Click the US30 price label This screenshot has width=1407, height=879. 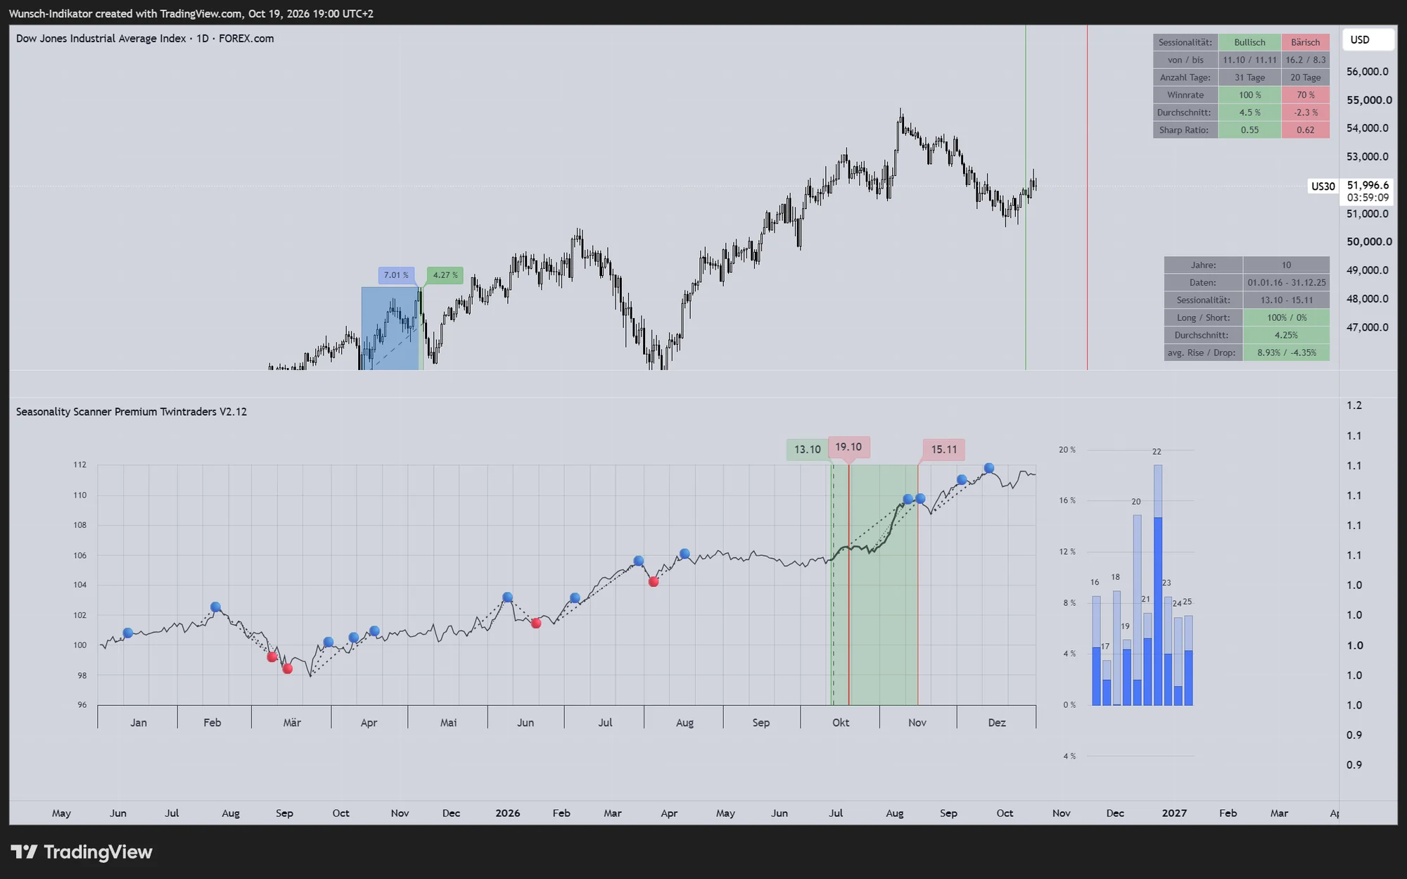(1323, 186)
